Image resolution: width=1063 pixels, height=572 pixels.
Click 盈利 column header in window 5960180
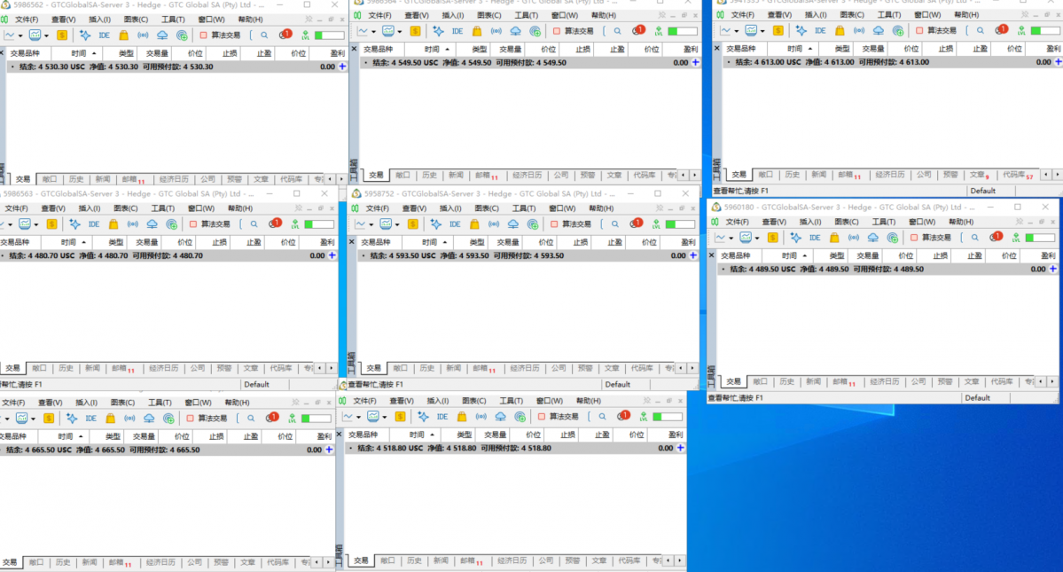(1048, 256)
